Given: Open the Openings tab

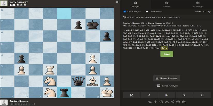Looking at the screenshot, I should [x=198, y=4].
